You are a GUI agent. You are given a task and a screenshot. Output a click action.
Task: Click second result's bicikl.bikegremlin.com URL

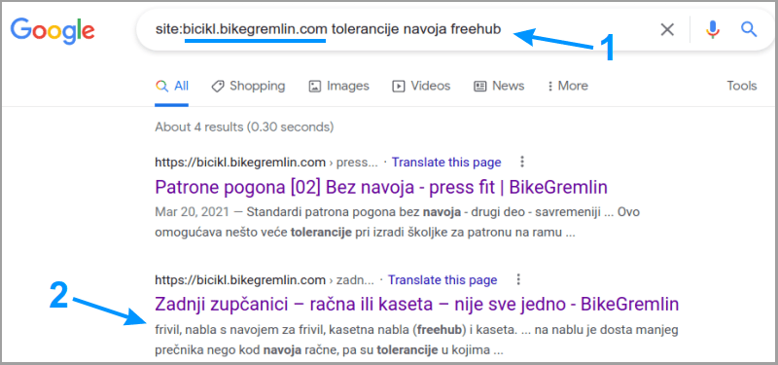(x=240, y=280)
